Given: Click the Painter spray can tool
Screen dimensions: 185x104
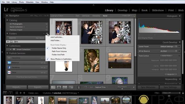Looking at the screenshot, I should click(x=79, y=87).
